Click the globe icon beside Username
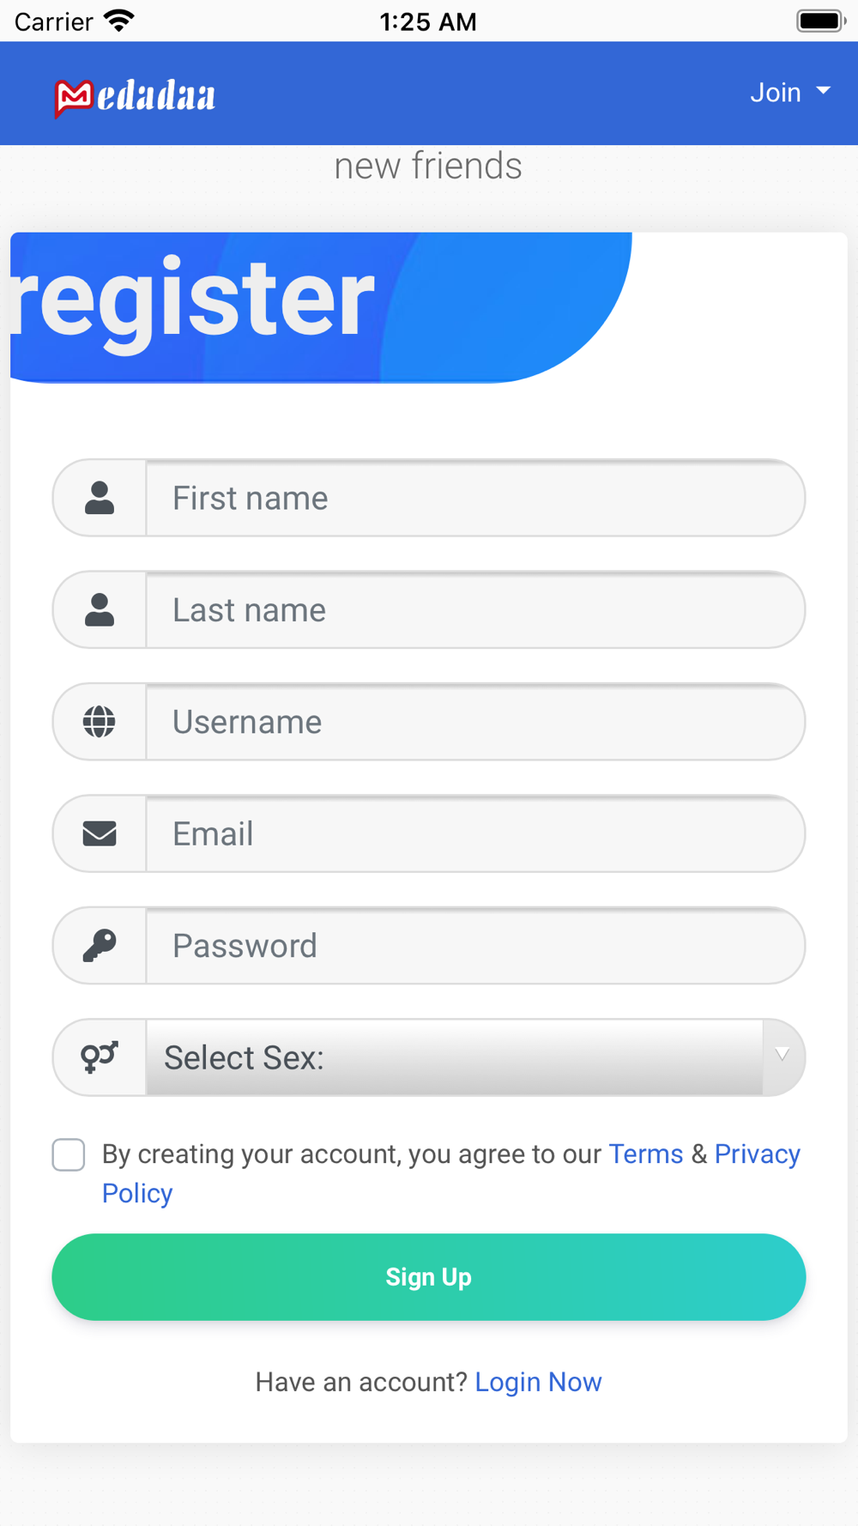 pyautogui.click(x=100, y=722)
